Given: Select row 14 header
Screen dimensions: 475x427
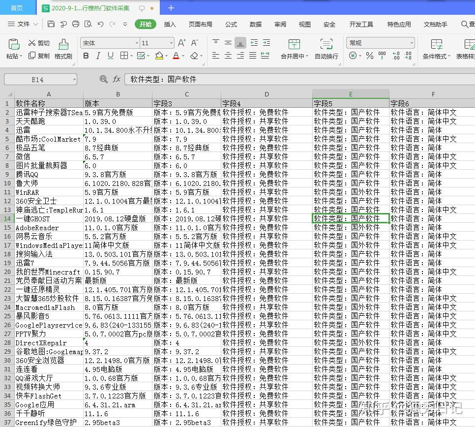Looking at the screenshot, I should [7, 218].
